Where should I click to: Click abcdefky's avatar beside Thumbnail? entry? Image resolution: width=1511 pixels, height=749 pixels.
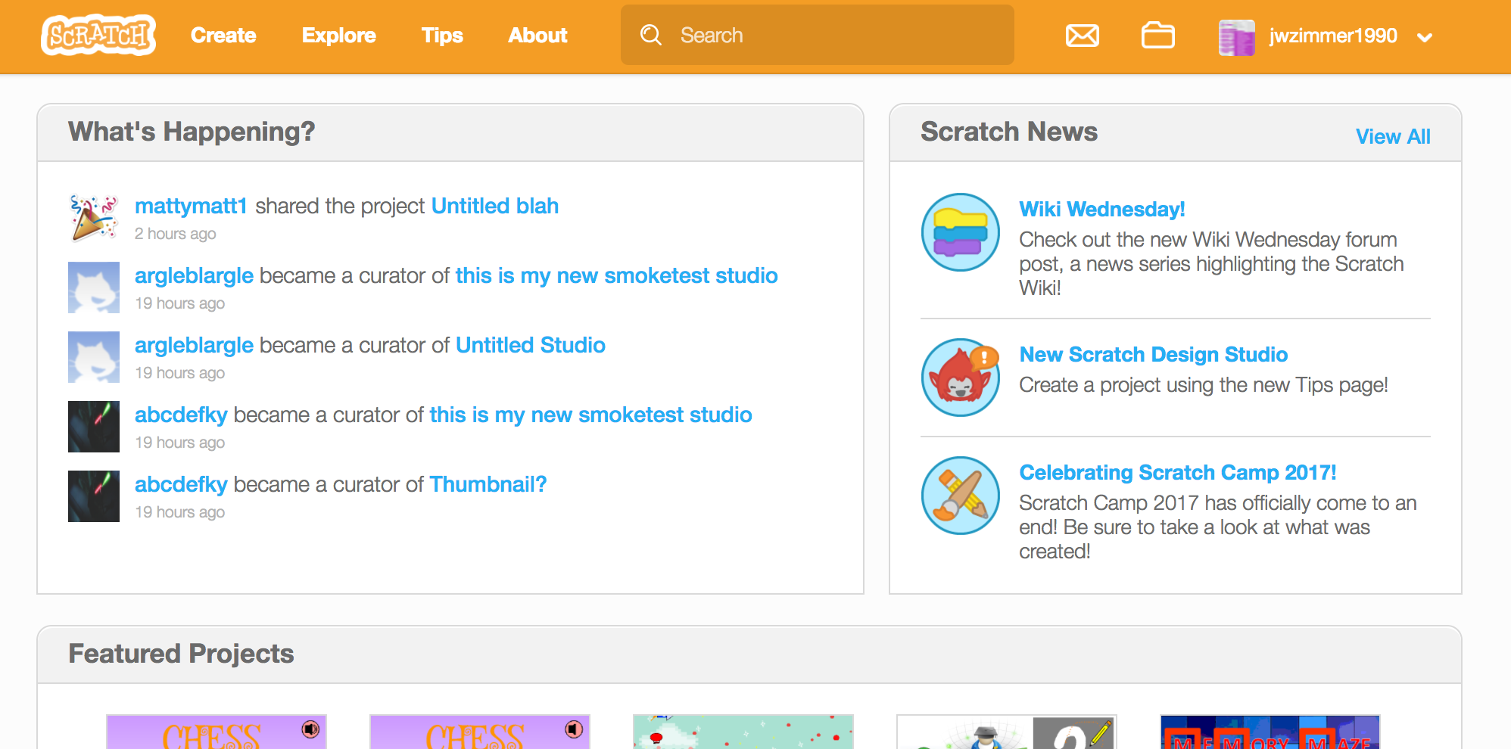(94, 496)
